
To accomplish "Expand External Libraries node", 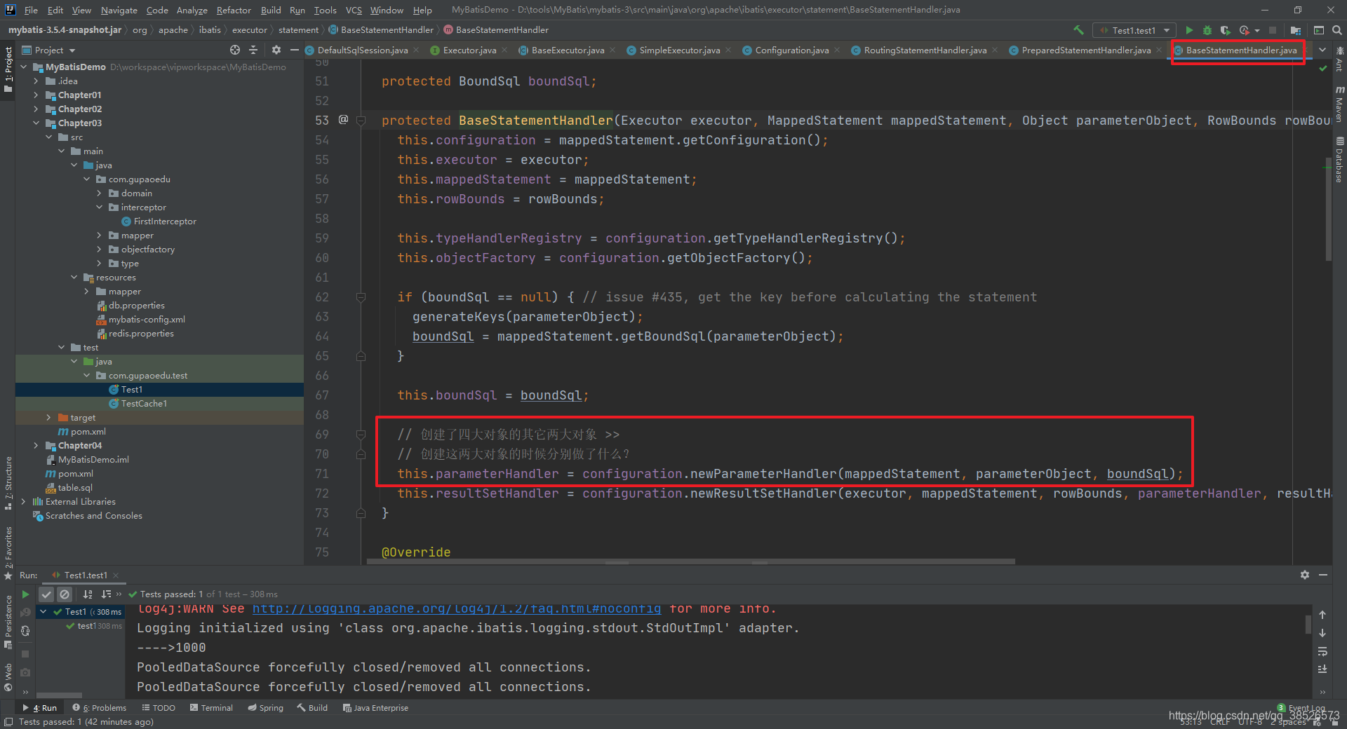I will point(23,501).
